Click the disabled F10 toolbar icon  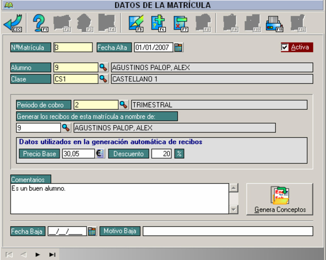point(253,23)
